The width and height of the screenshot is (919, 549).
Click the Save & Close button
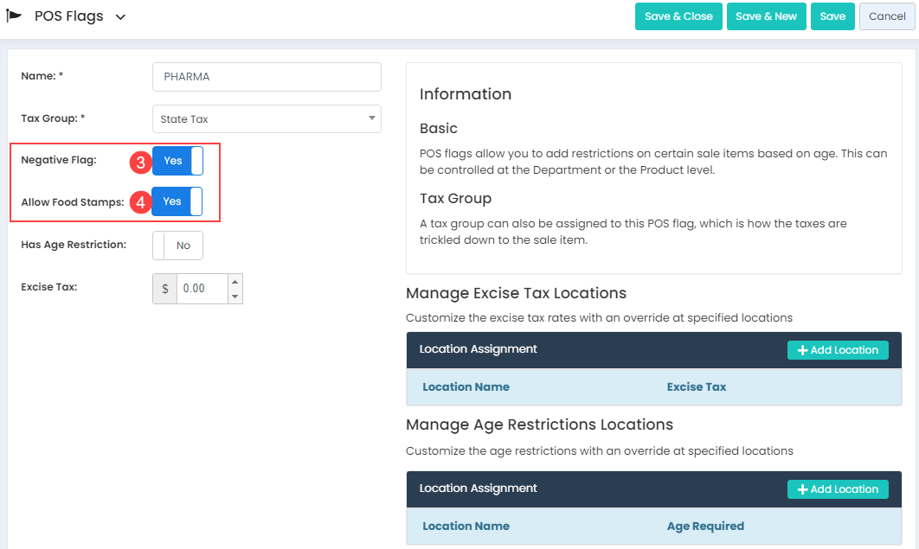pos(678,16)
